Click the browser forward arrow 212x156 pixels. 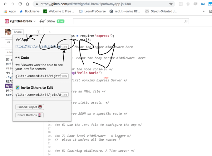13,4
